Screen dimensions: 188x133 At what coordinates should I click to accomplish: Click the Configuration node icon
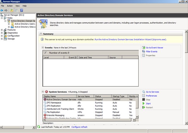[5, 36]
